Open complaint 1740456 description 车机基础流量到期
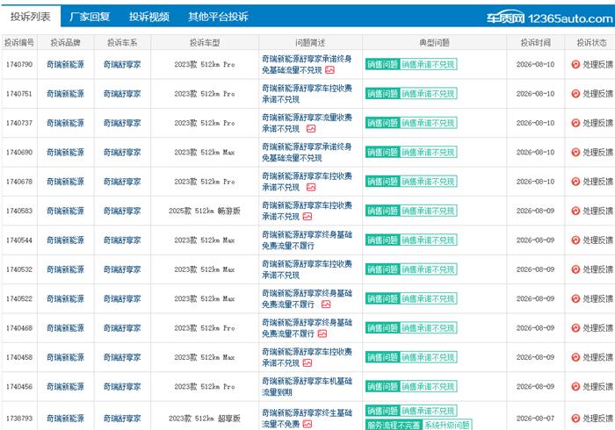 [x=307, y=386]
